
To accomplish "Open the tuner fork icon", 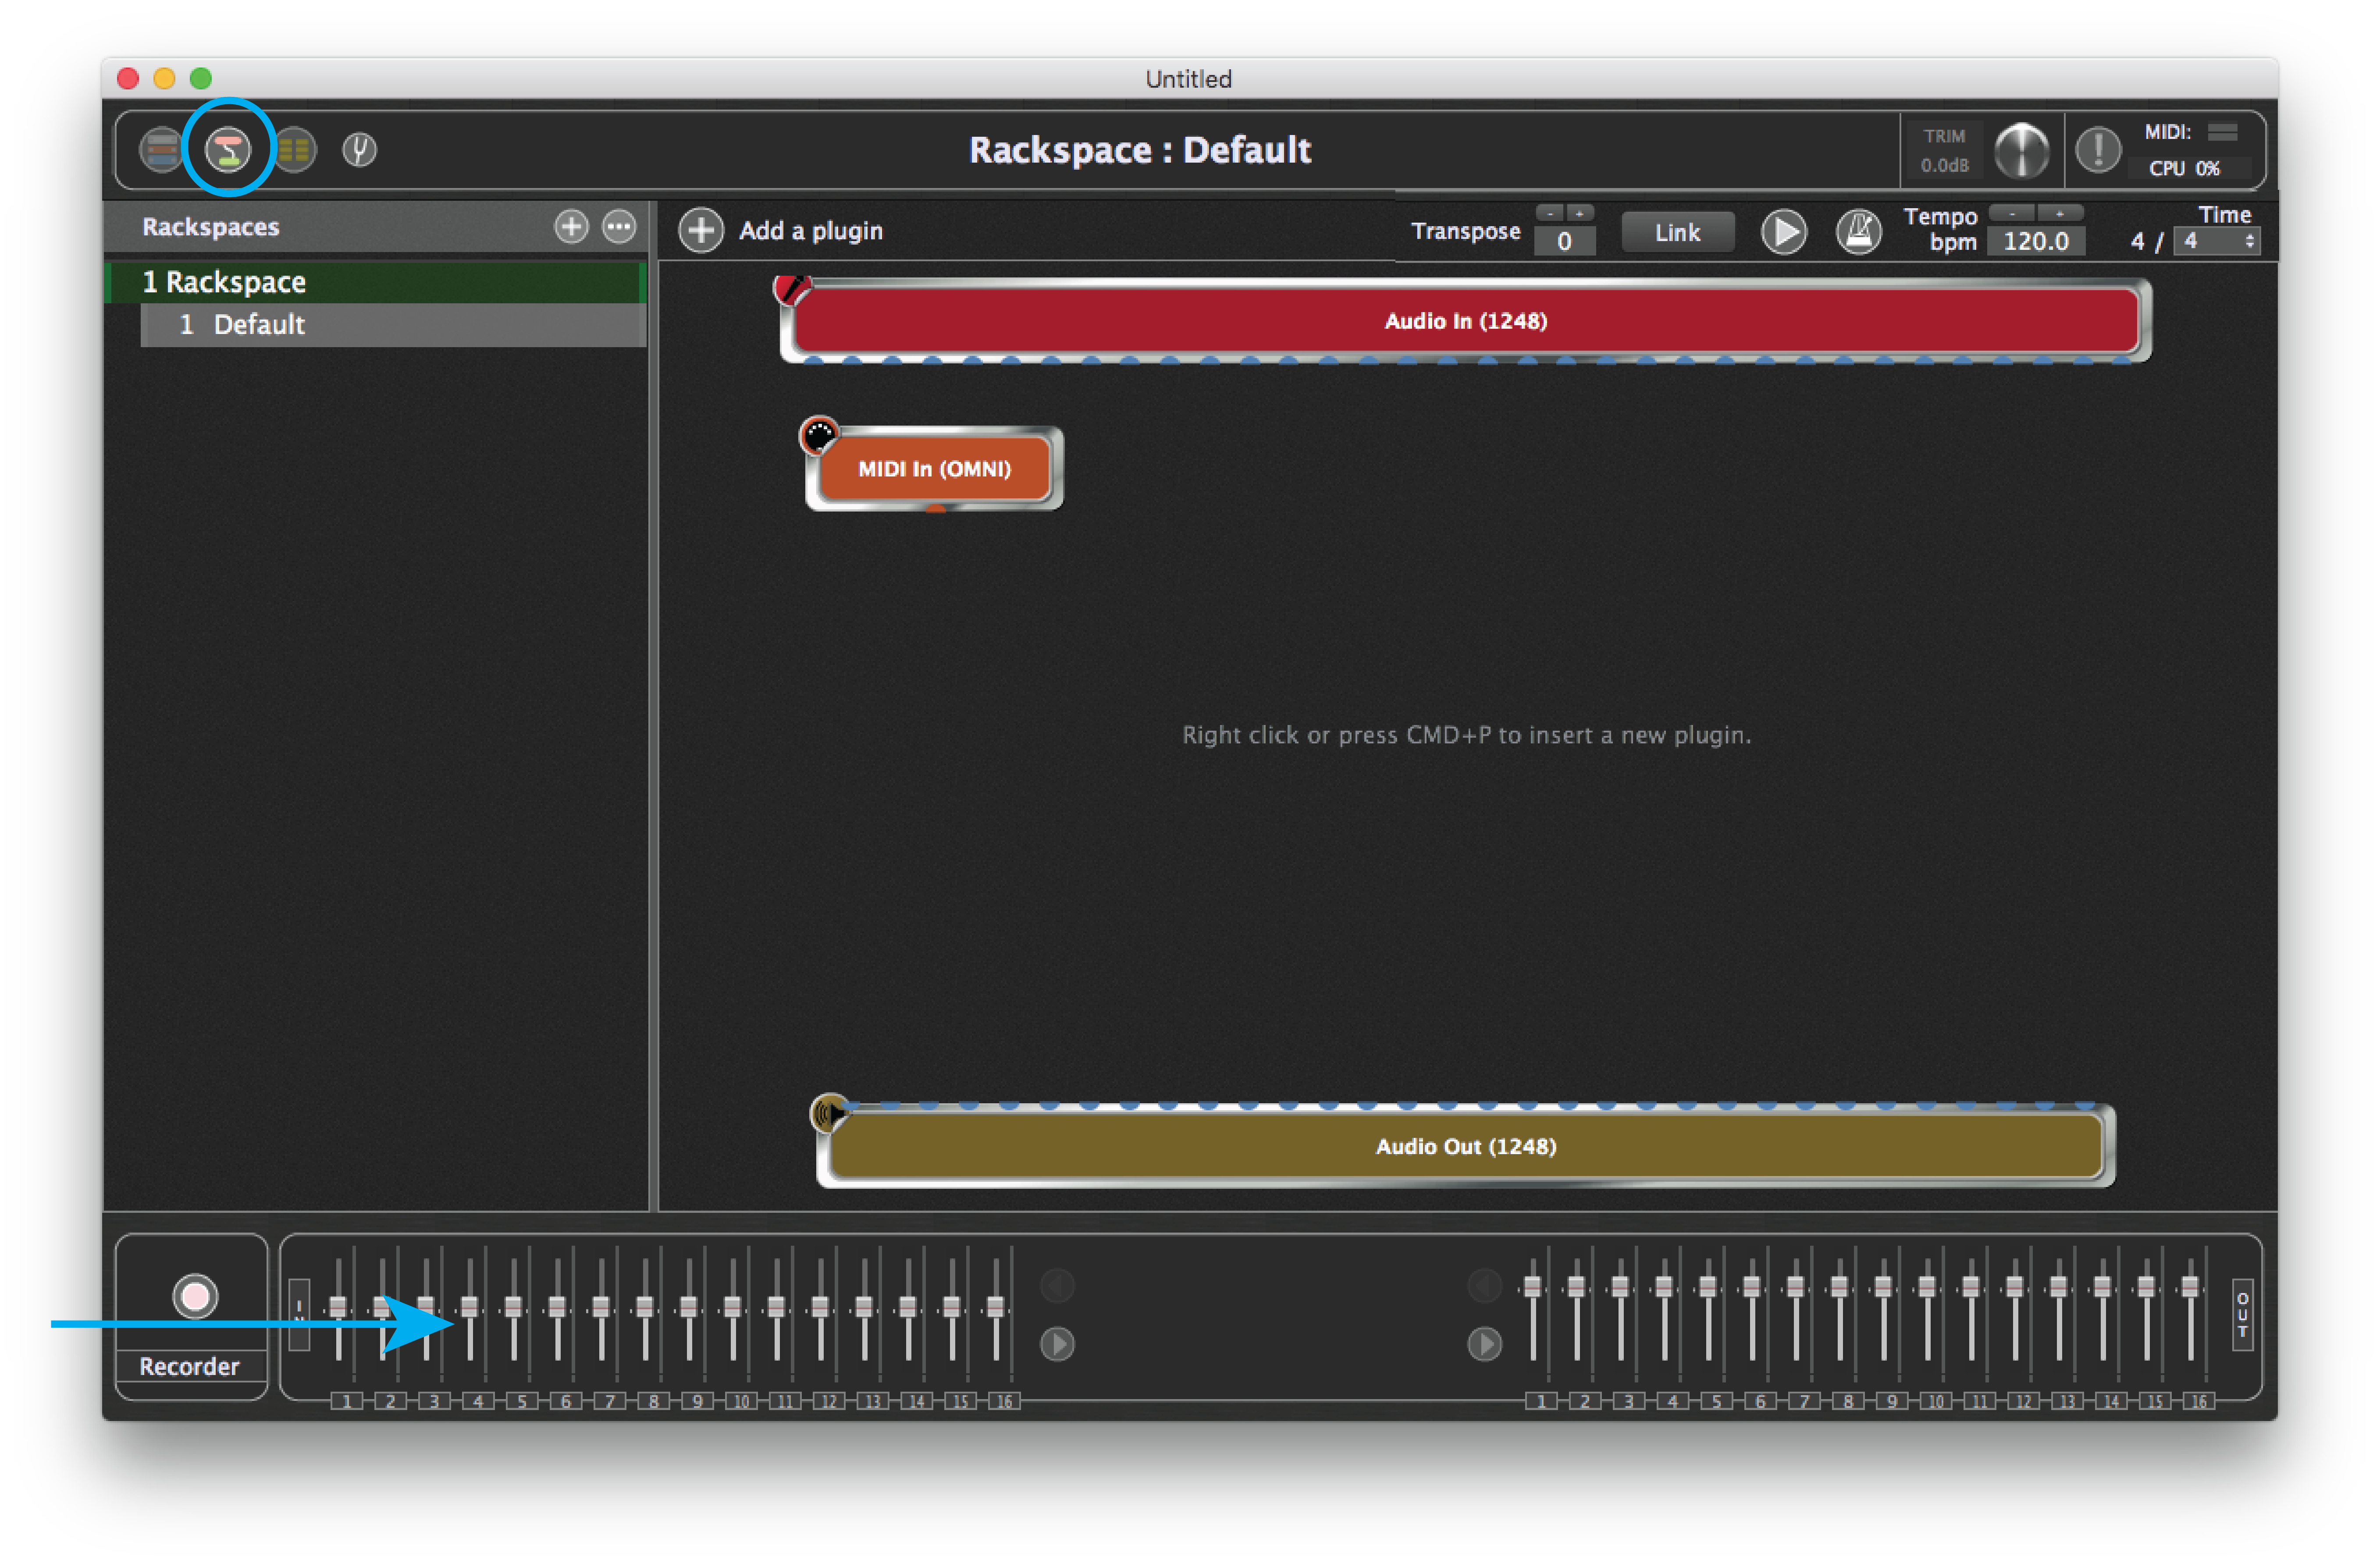I will 359,150.
